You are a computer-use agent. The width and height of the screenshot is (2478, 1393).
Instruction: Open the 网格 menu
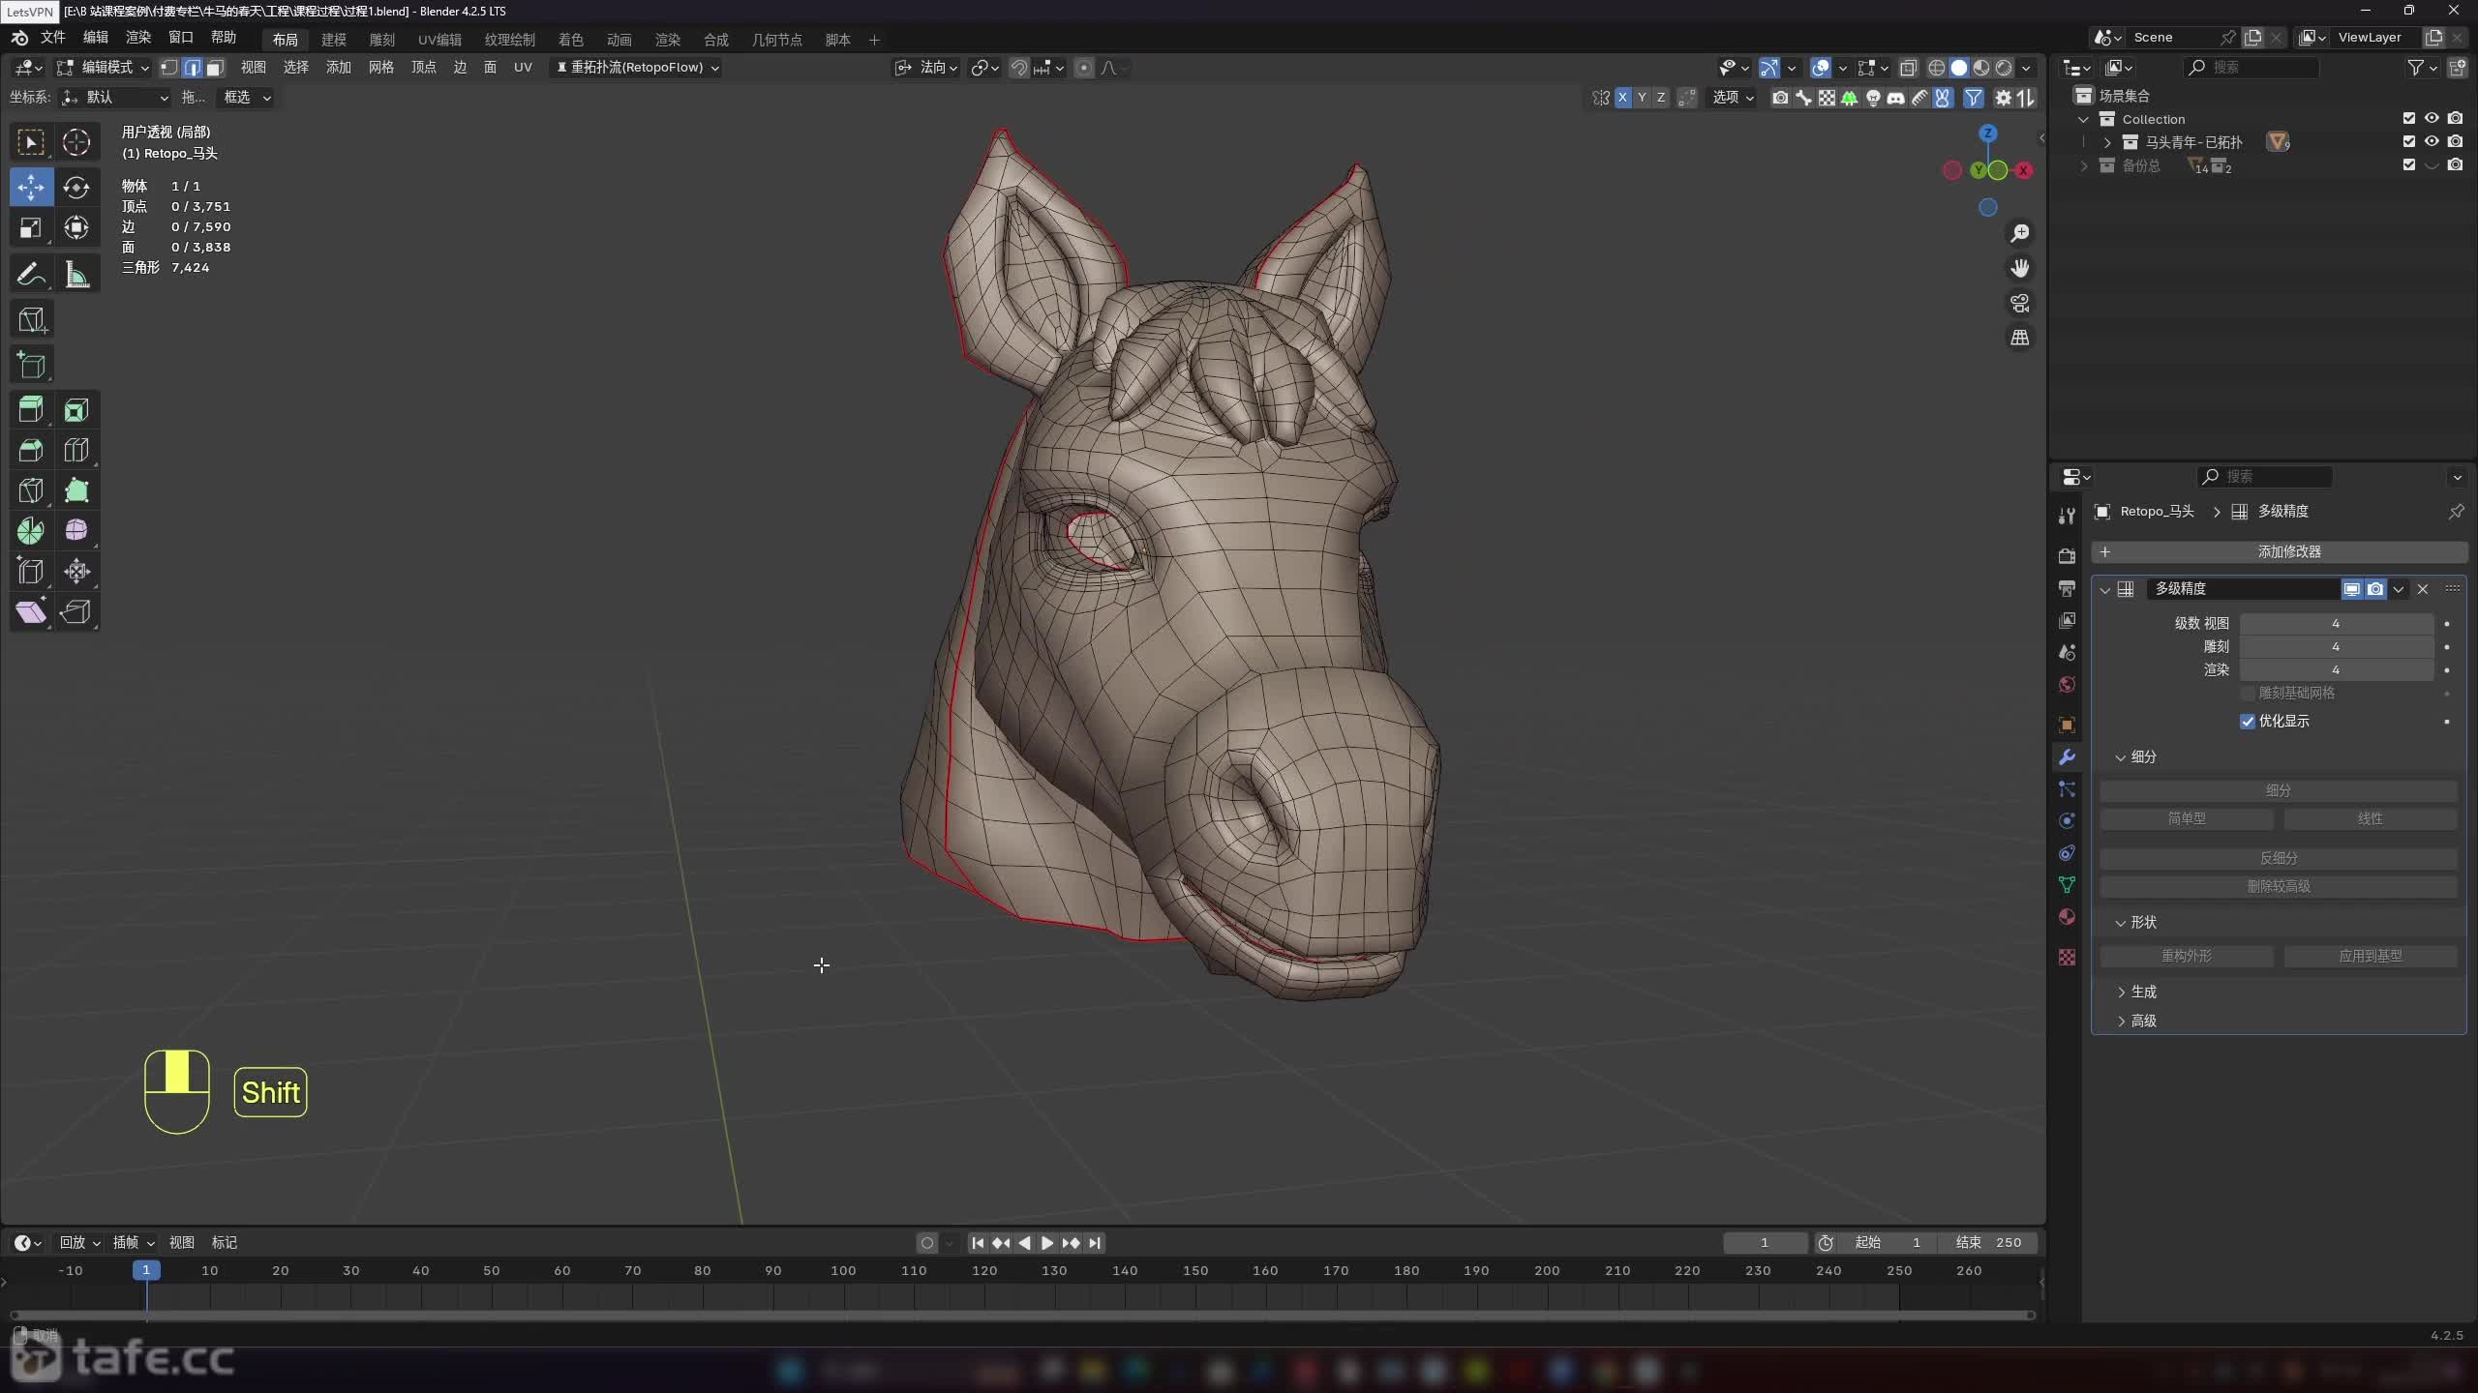click(380, 68)
